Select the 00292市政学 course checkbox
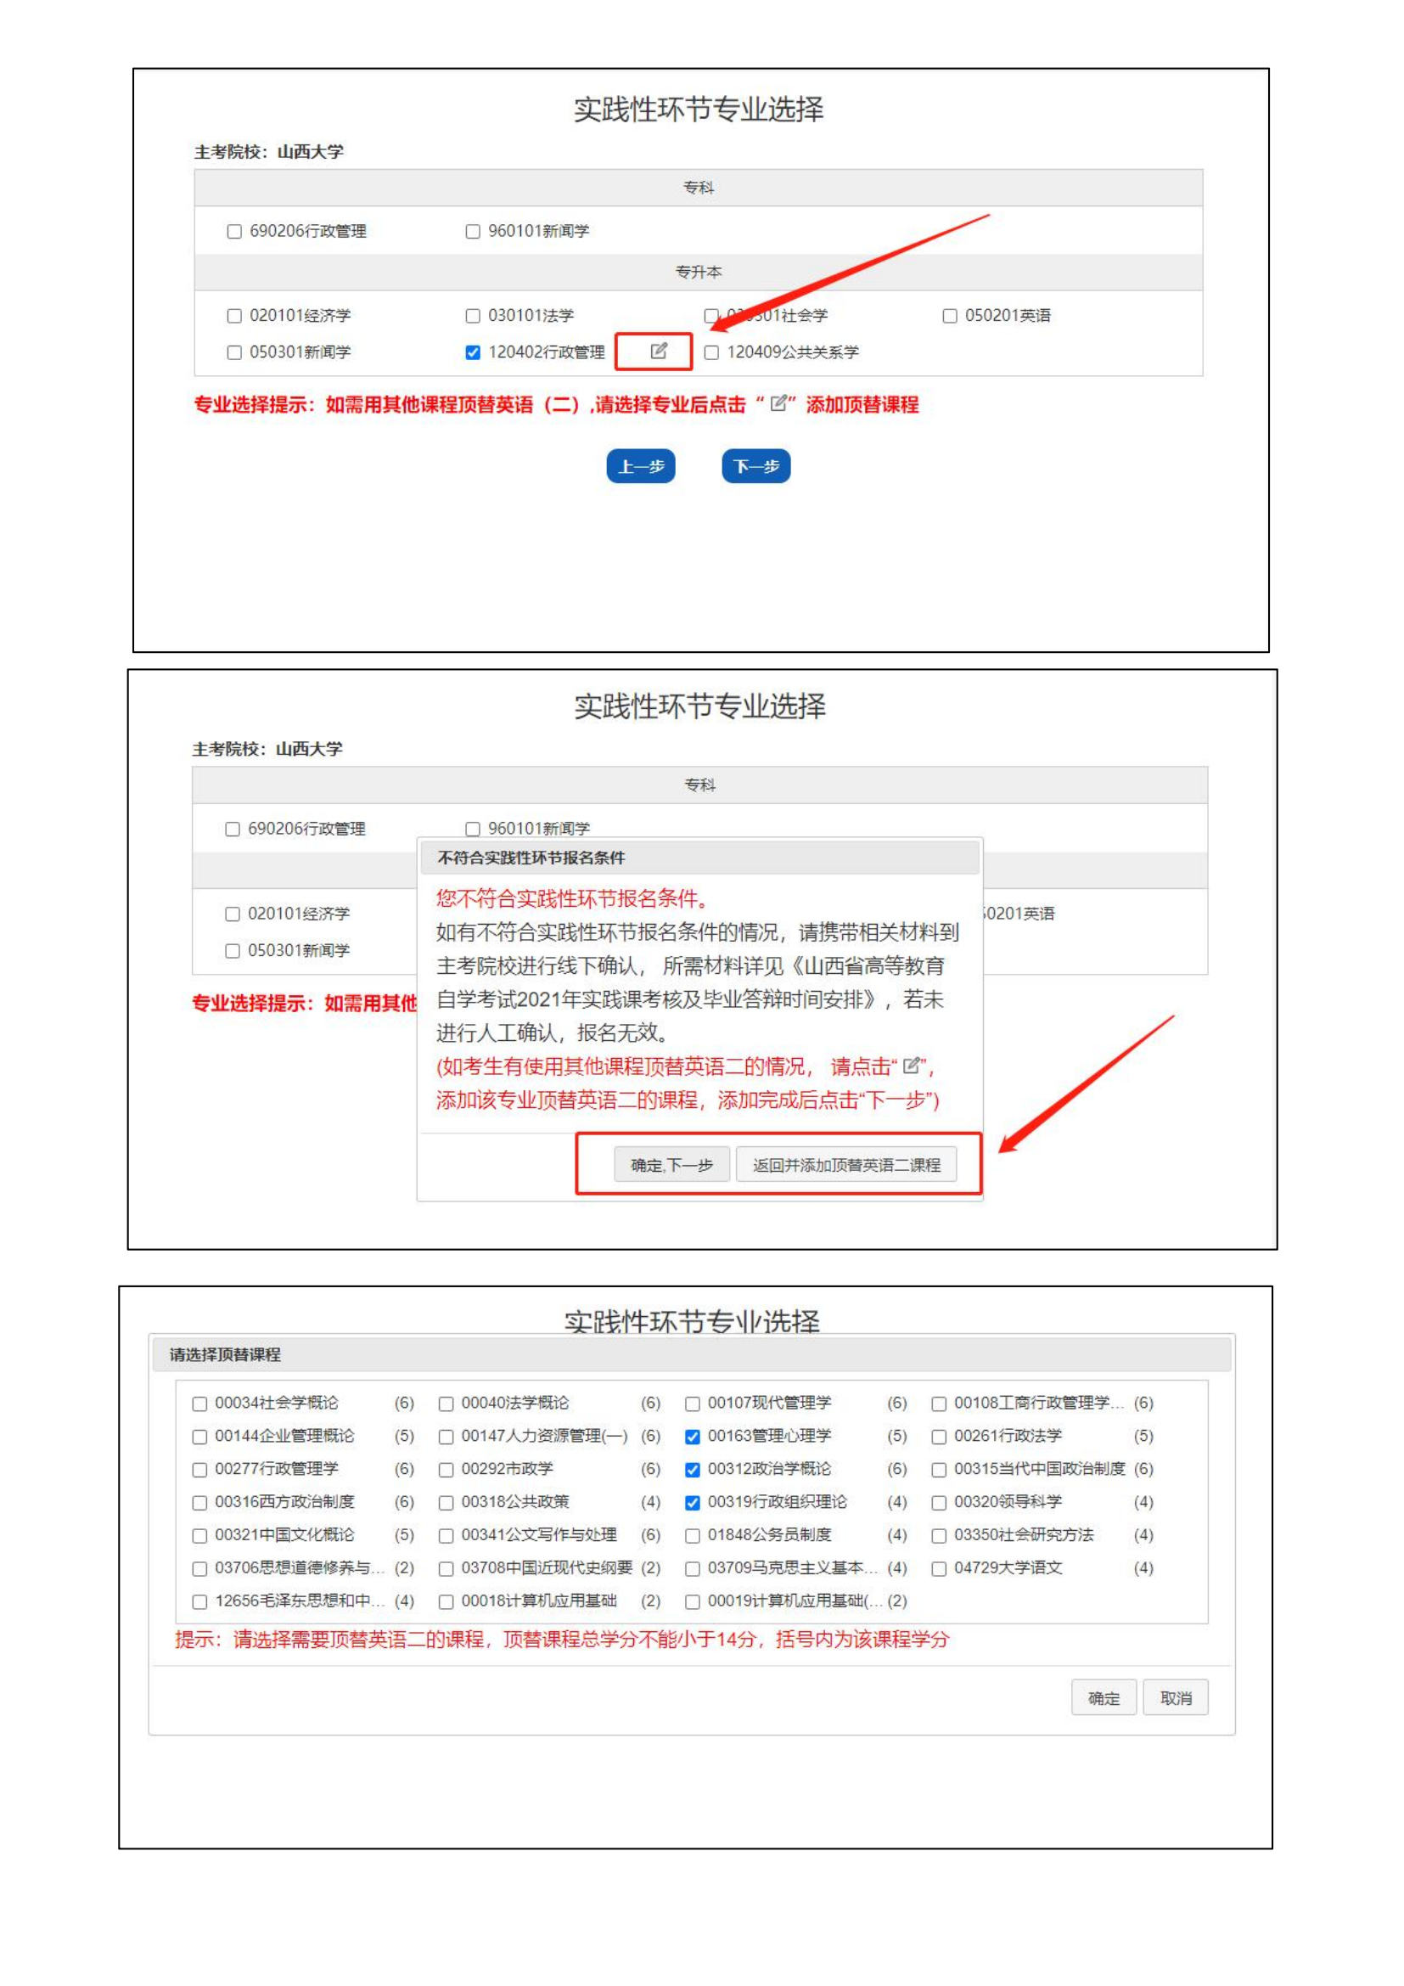Screen dimensions: 1404x1986 coord(446,1469)
